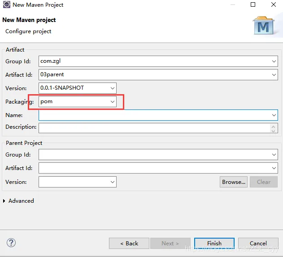This screenshot has height=257, width=283.
Task: Close the New Maven Project dialog
Action: (274, 4)
